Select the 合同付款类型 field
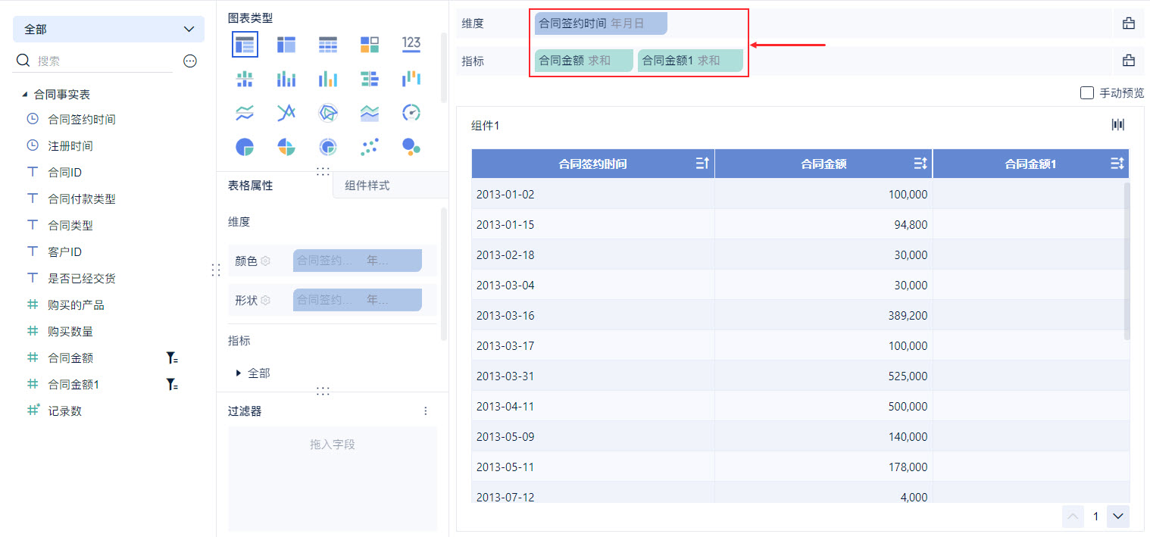This screenshot has width=1150, height=537. [x=82, y=199]
